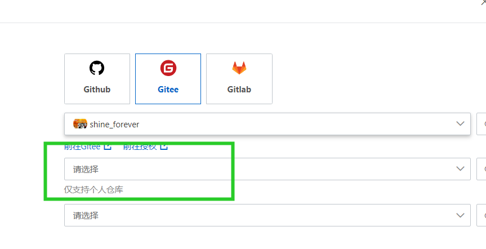
Task: Select the Gitee provider card
Action: pos(168,79)
